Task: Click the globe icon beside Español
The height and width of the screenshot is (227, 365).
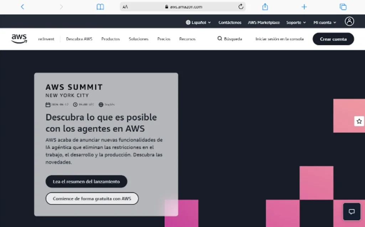Action: pyautogui.click(x=188, y=22)
